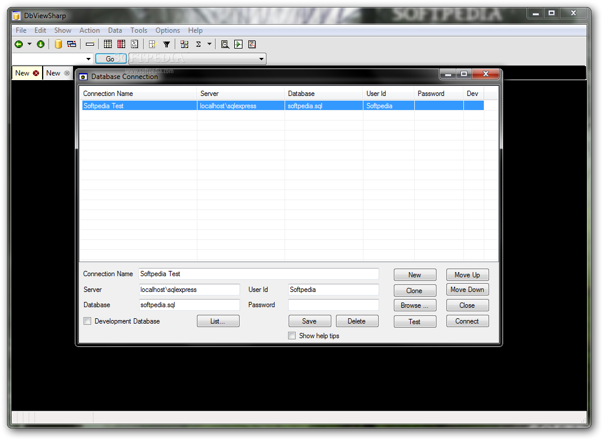Close the second New tab with gray X
The width and height of the screenshot is (603, 440).
67,73
